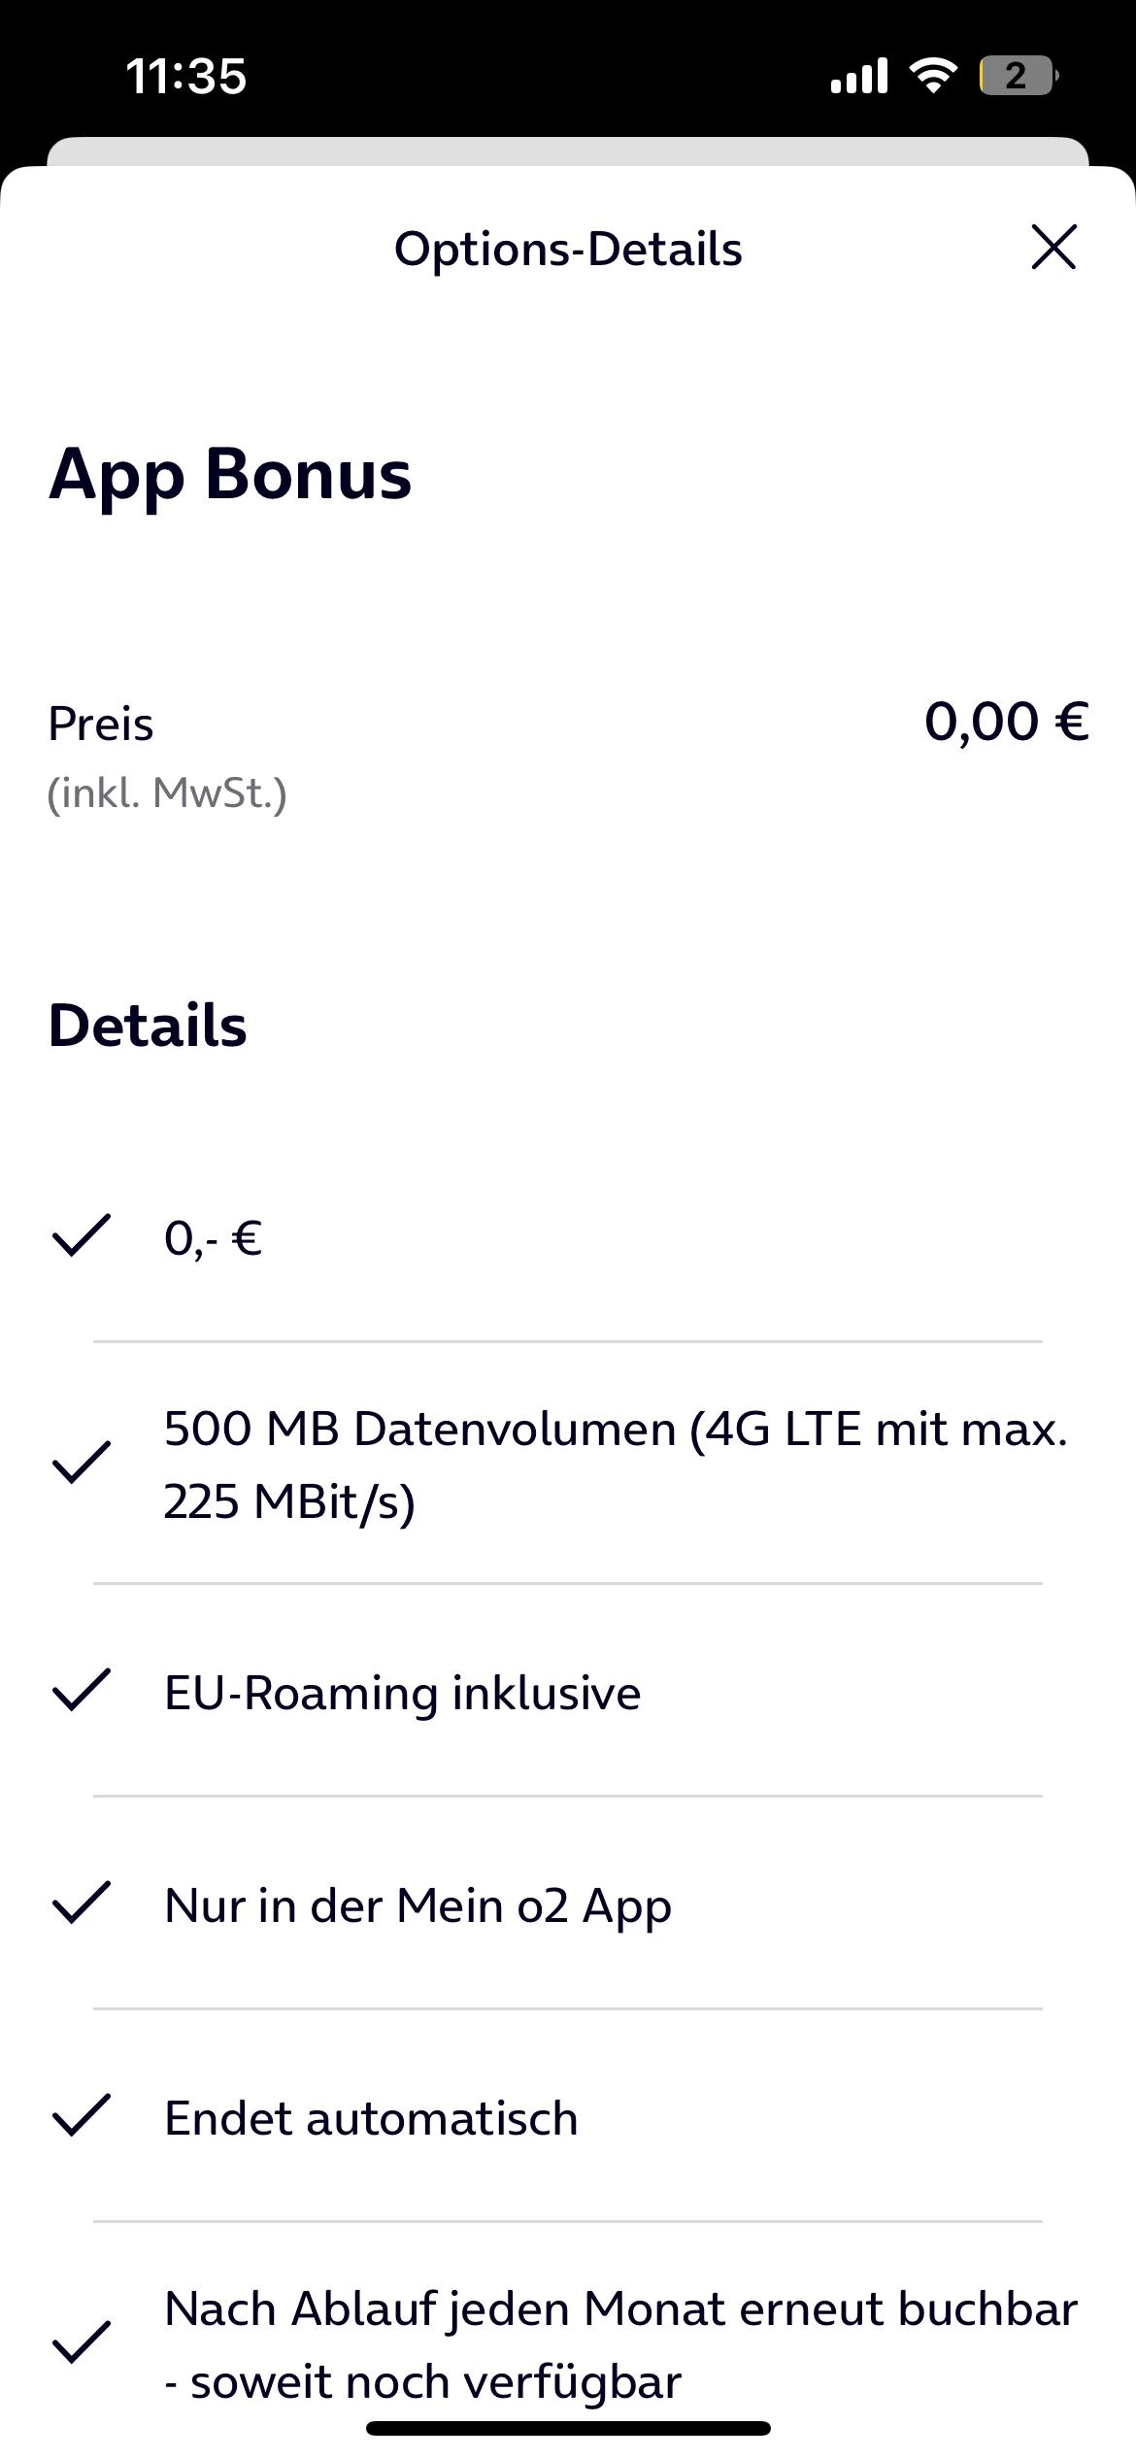Viewport: 1136px width, 2459px height.
Task: Tap the home indicator bar at bottom
Action: click(x=568, y=2428)
